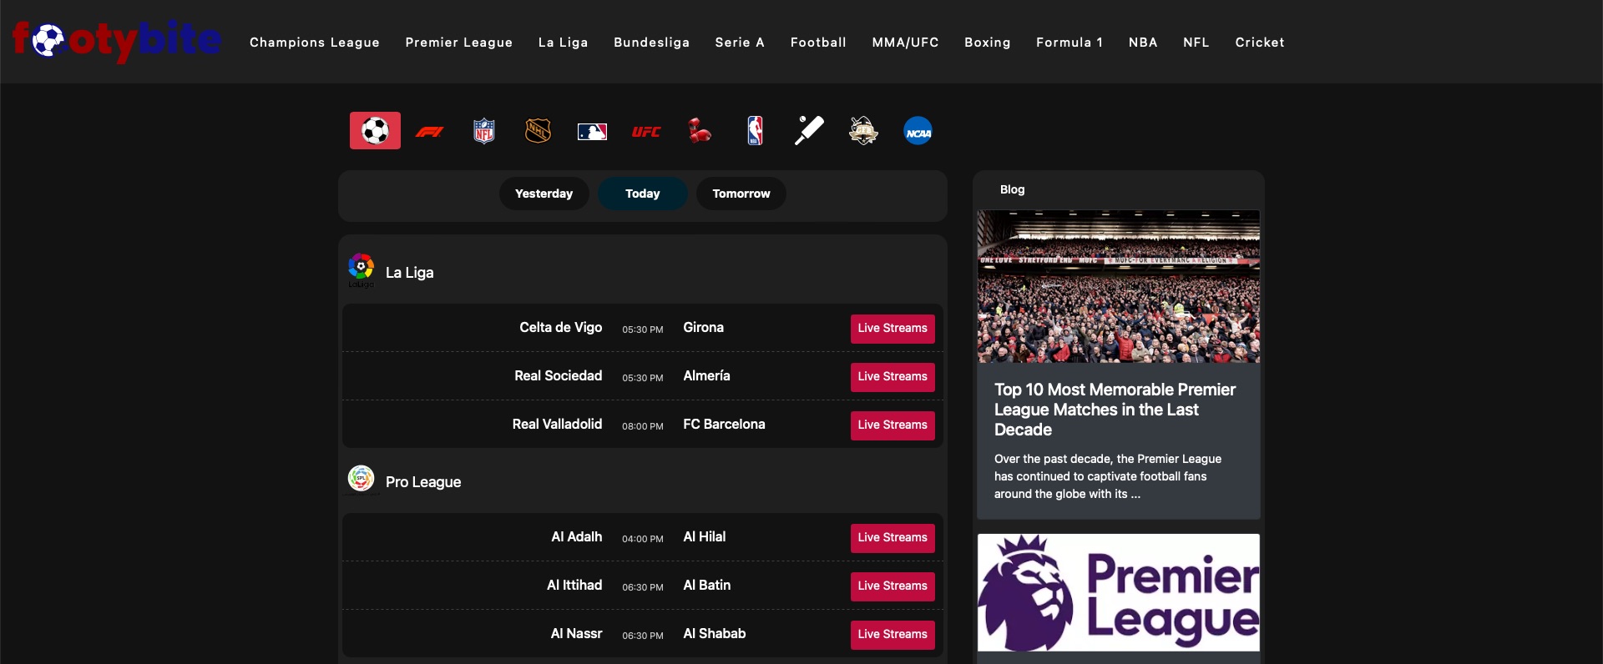Open Premier League in top navigation
The height and width of the screenshot is (664, 1603).
(x=458, y=42)
